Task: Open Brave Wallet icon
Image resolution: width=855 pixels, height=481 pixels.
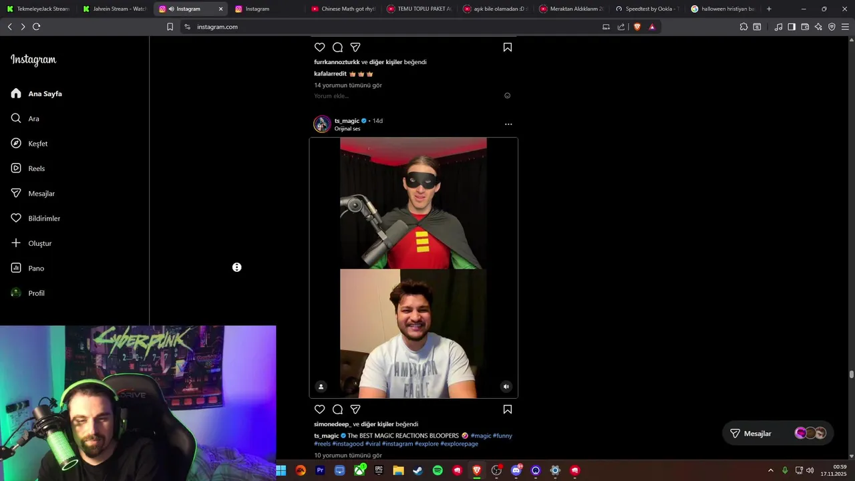Action: pos(805,27)
